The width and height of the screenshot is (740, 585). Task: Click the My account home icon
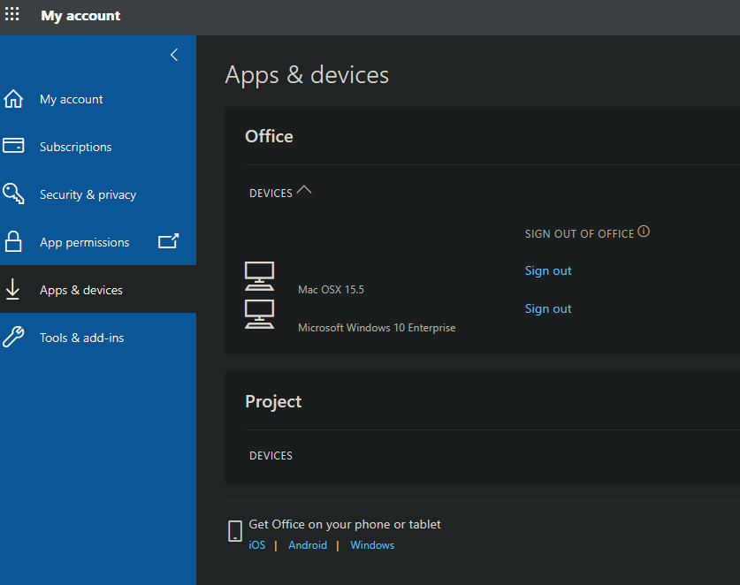pos(13,99)
